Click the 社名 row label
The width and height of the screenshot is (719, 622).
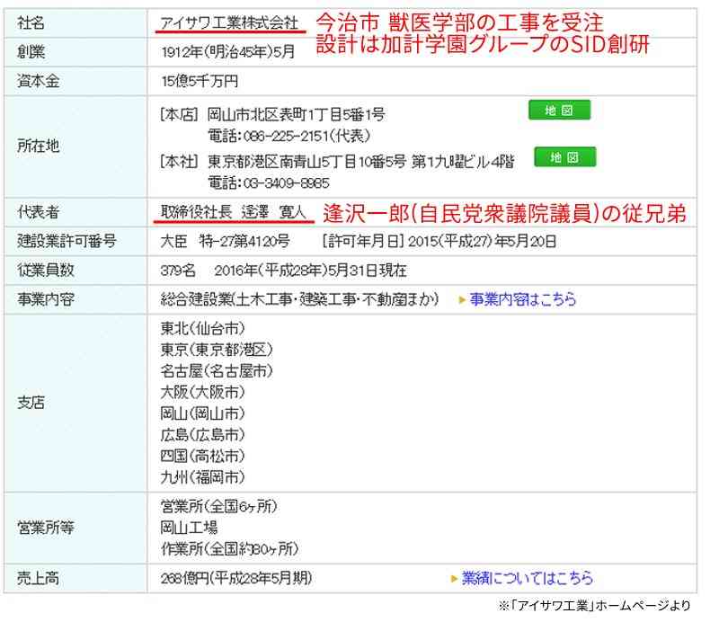(x=31, y=23)
